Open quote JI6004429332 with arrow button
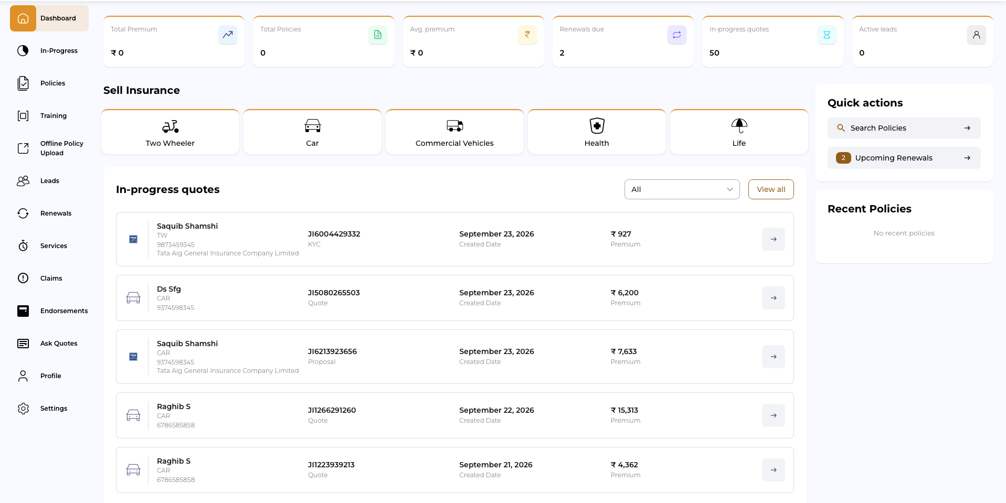The height and width of the screenshot is (503, 1006). [774, 239]
